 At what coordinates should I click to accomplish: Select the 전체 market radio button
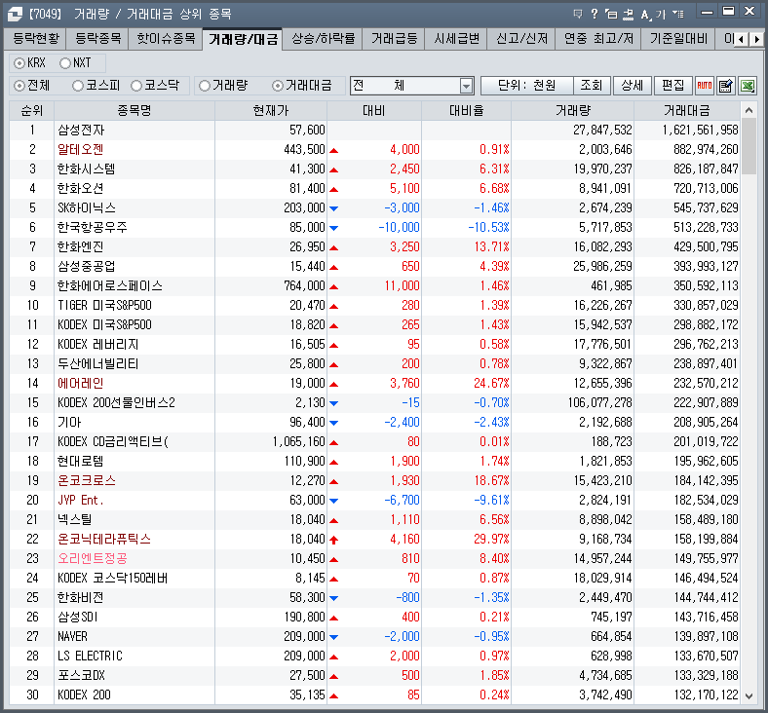click(x=19, y=86)
